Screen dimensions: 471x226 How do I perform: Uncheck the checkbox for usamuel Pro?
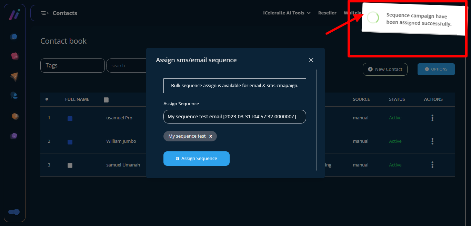(x=70, y=118)
